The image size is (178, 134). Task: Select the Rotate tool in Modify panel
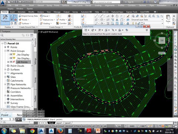point(117,16)
